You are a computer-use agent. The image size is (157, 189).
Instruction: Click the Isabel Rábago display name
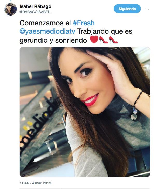pos(35,6)
